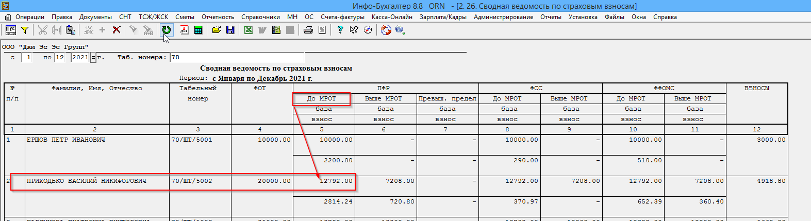The height and width of the screenshot is (221, 811).
Task: Open the СНТ menu
Action: pyautogui.click(x=125, y=17)
